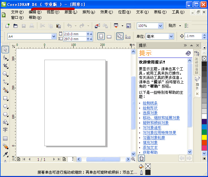Click the Paste clipboard icon
The width and height of the screenshot is (208, 177).
(x=59, y=26)
